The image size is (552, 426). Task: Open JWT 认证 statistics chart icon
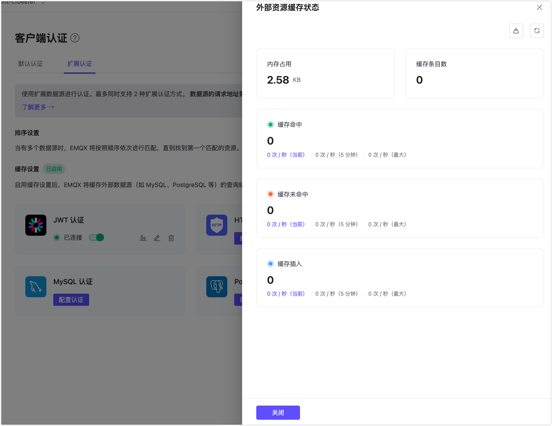coord(143,238)
